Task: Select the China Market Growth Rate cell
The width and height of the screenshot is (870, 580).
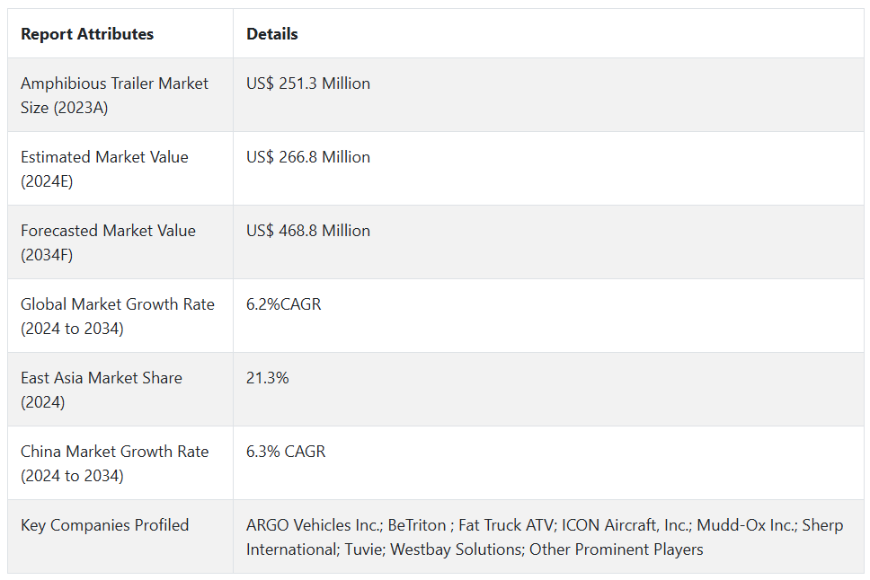Action: tap(114, 463)
